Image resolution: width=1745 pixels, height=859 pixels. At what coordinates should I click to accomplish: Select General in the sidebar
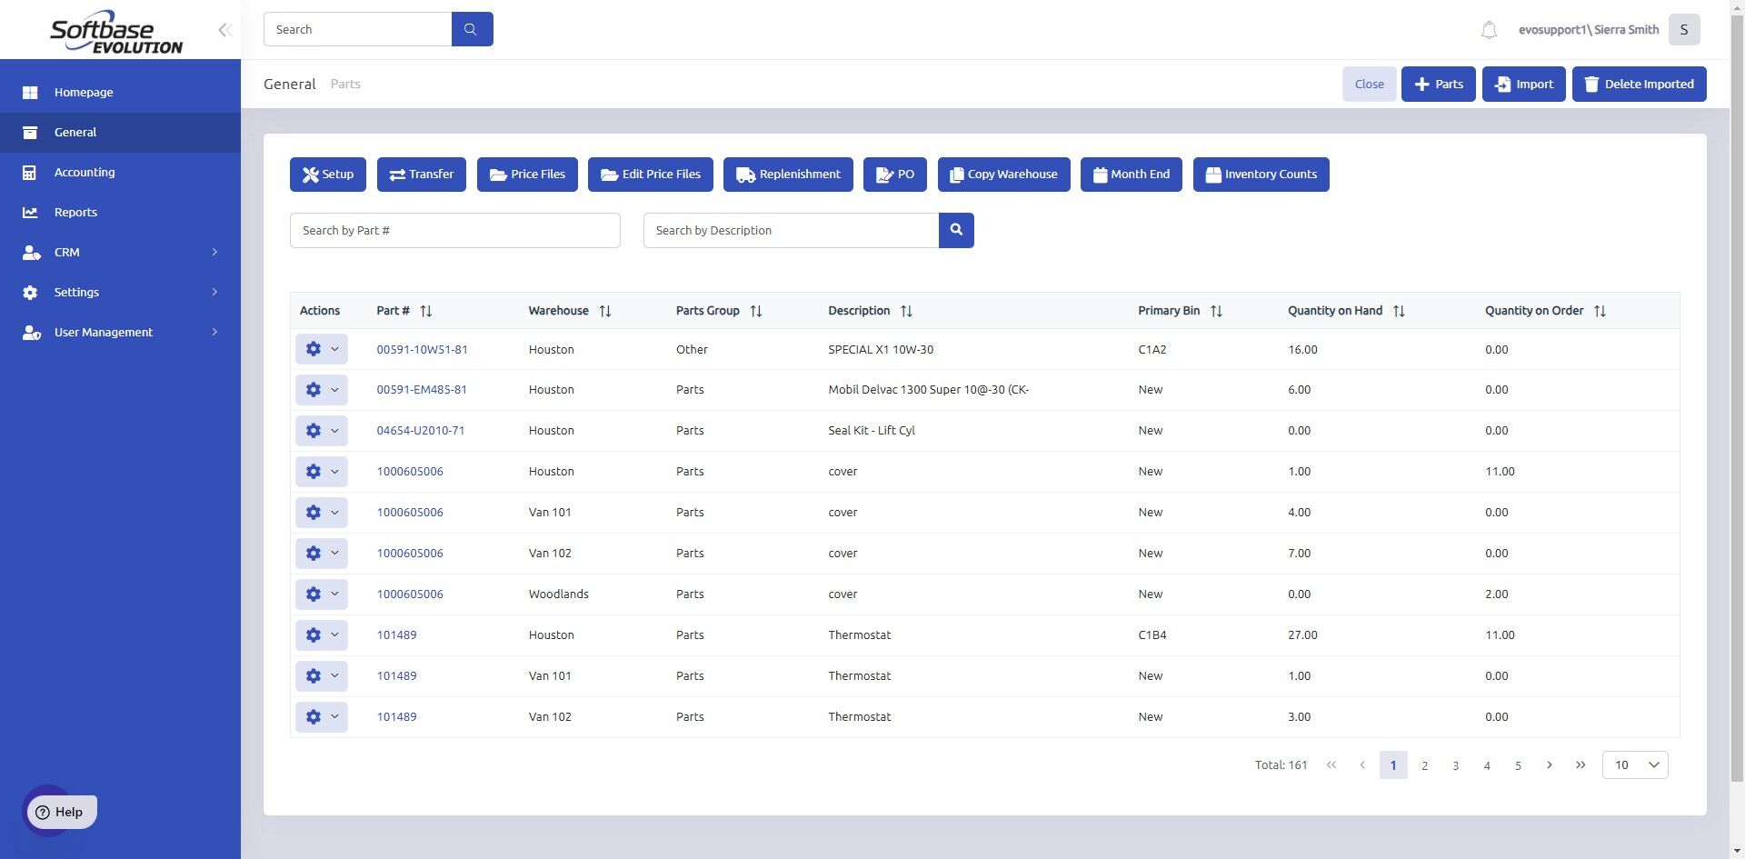[x=120, y=133]
